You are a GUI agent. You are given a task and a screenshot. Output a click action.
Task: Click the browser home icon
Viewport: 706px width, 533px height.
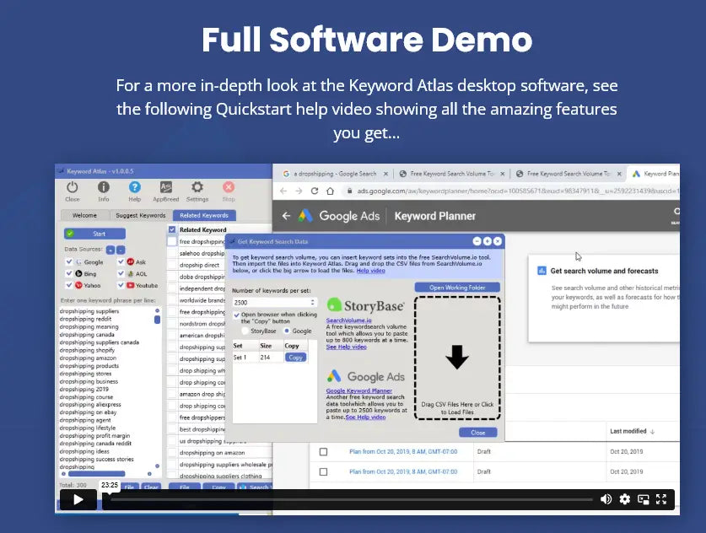click(x=330, y=191)
